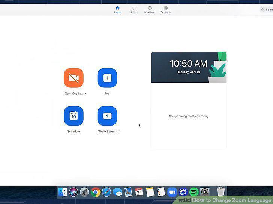273x204 pixels.
Task: Click the 10:50 AM clock text
Action: pyautogui.click(x=189, y=64)
